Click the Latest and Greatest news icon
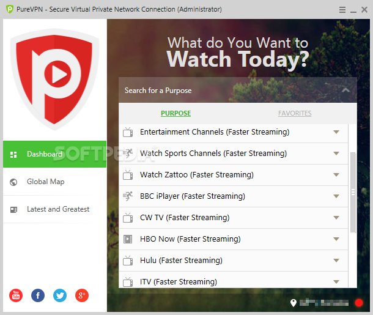The width and height of the screenshot is (373, 315). click(x=13, y=210)
